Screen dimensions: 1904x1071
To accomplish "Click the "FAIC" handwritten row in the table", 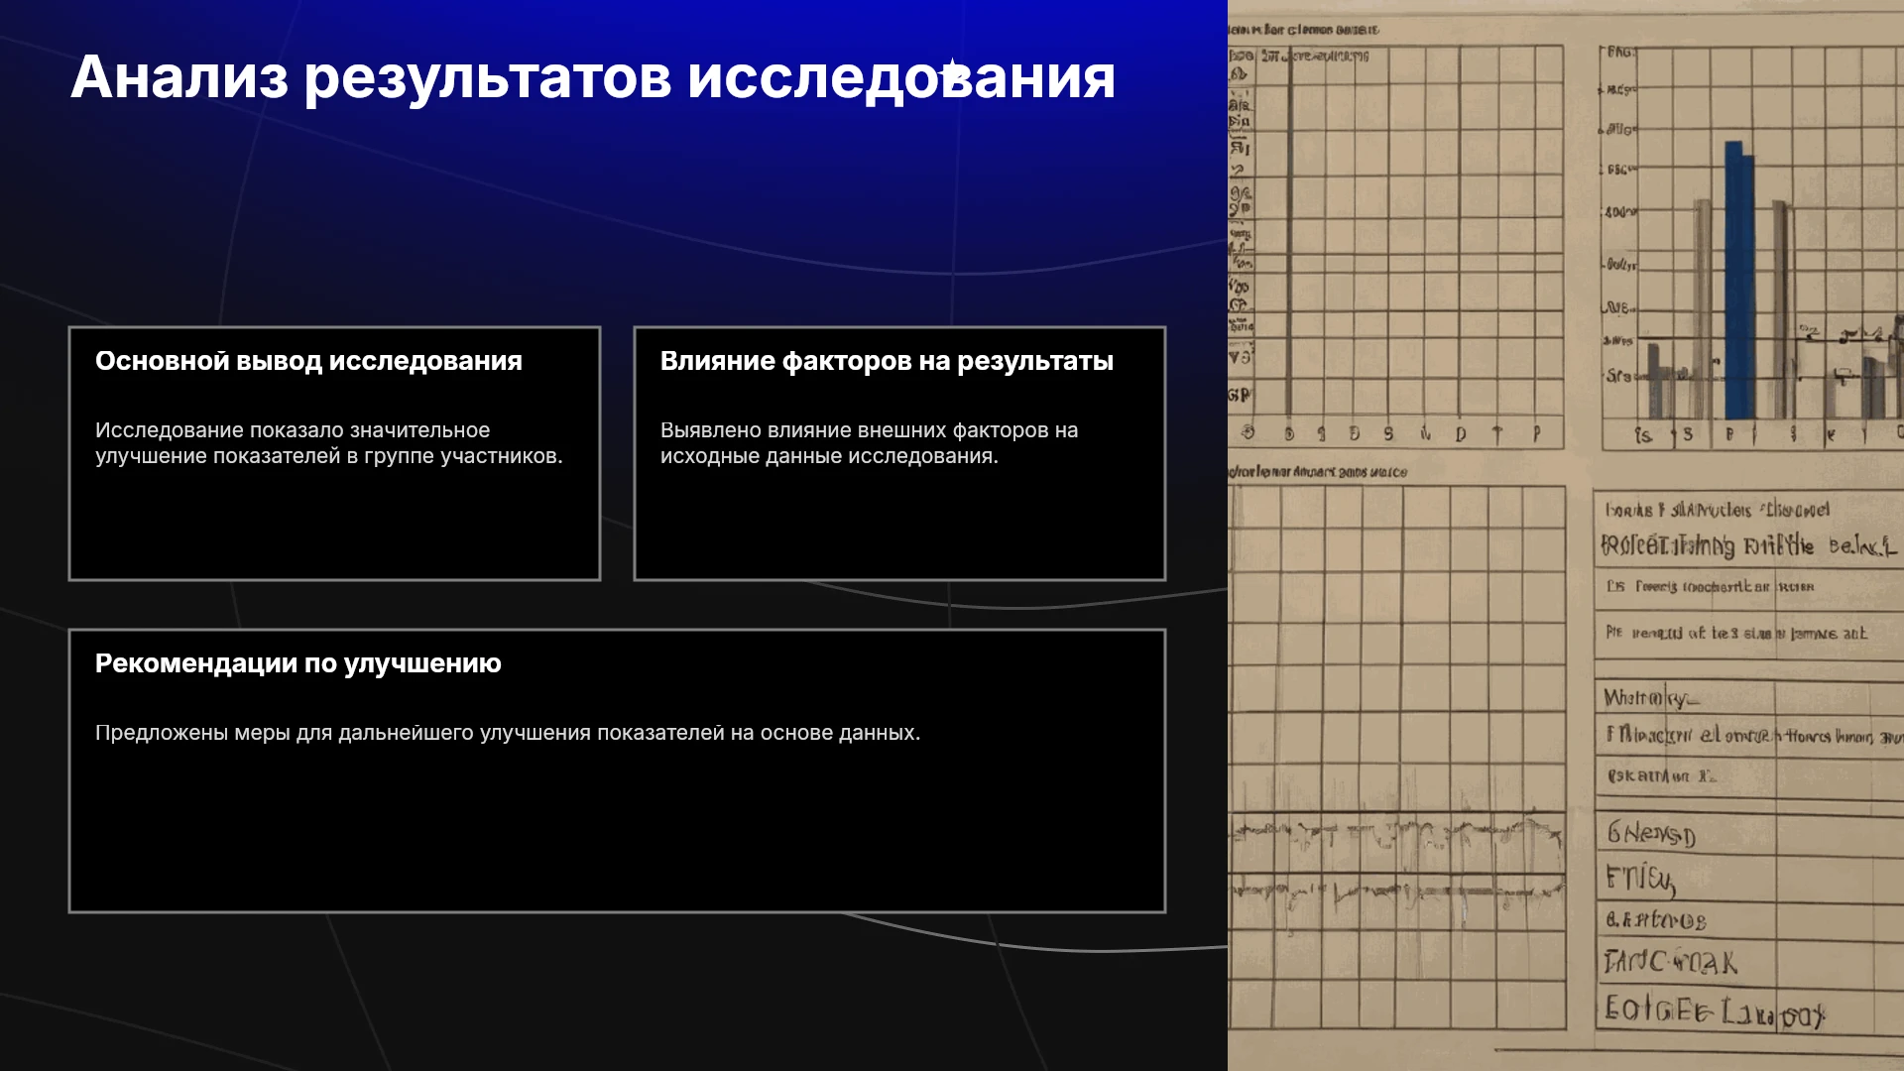I will [x=1670, y=961].
